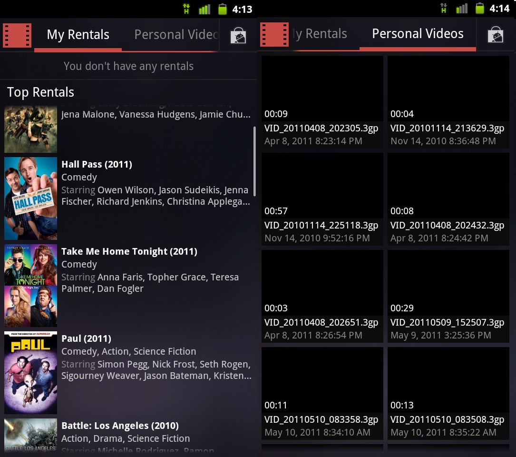Select file VID_20110510_083508.3gp

click(447, 419)
